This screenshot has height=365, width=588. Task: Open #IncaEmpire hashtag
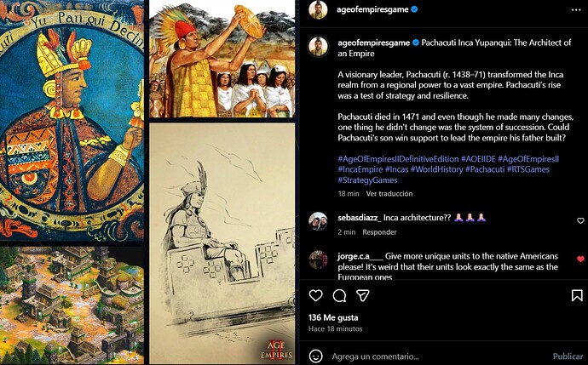click(360, 169)
